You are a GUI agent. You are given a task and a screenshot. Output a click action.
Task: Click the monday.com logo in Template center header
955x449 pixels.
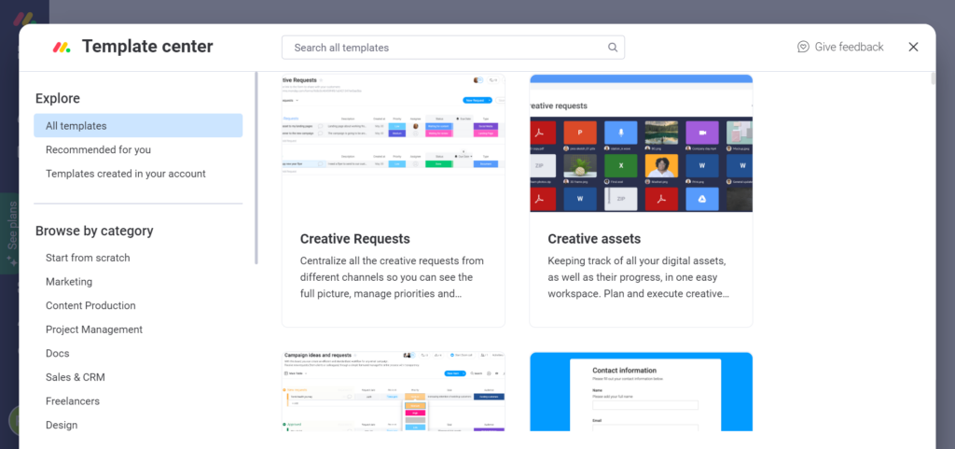[62, 47]
